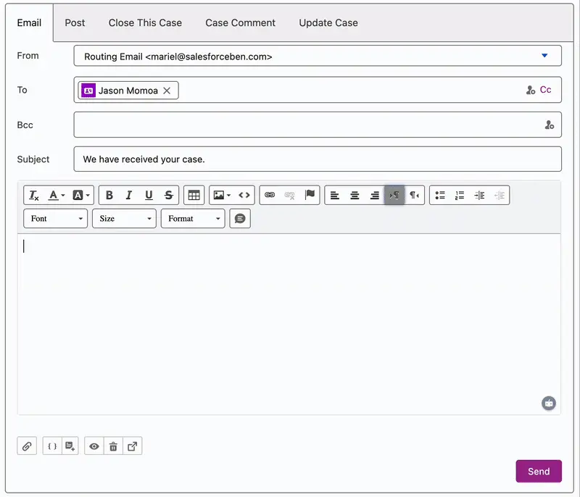Insert a merge field with braces icon
The width and height of the screenshot is (580, 497).
(x=52, y=446)
